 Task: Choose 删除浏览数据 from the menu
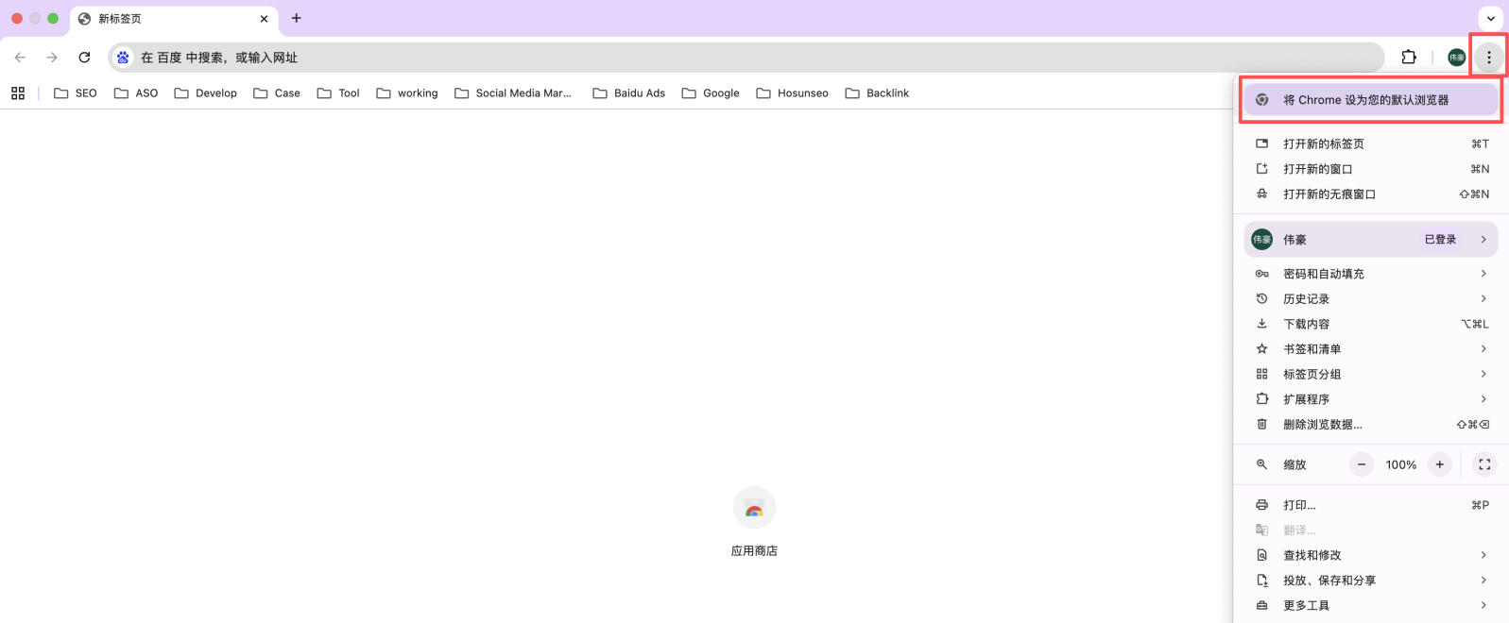pyautogui.click(x=1322, y=425)
